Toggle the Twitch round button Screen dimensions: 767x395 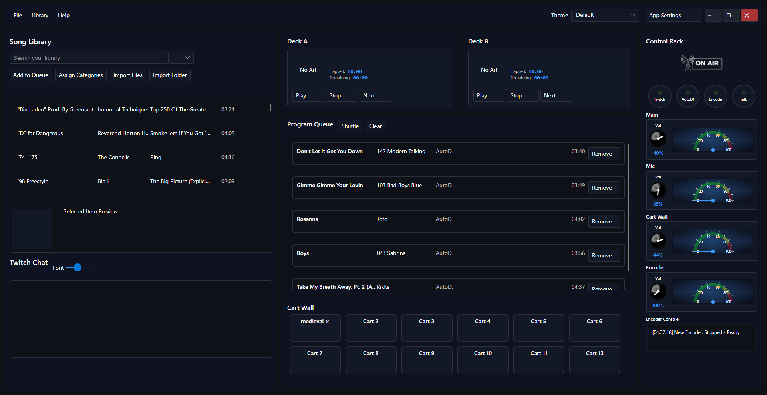click(660, 96)
